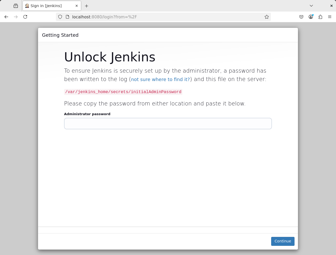
Task: Click the page info icon in address bar
Action: 67,17
